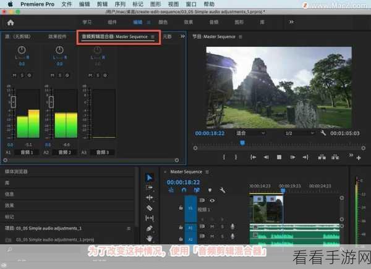The image size is (371, 269).
Task: Click the Home icon in workspace bar
Action: pyautogui.click(x=11, y=22)
